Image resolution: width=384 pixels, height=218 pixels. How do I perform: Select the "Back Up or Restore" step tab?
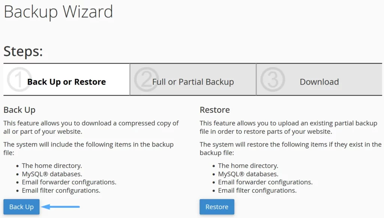point(66,82)
